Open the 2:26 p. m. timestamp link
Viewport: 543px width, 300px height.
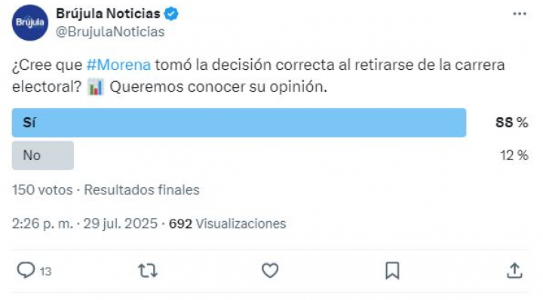click(x=42, y=224)
